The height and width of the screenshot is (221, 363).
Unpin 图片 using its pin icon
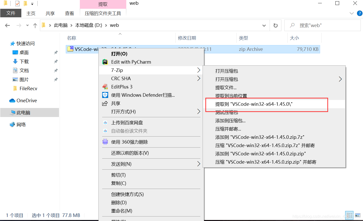point(56,79)
